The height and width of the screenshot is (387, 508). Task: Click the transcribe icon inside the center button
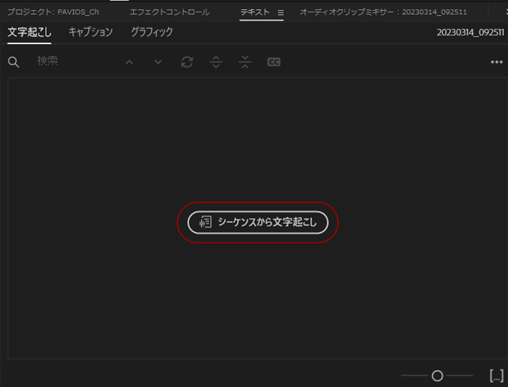[205, 222]
